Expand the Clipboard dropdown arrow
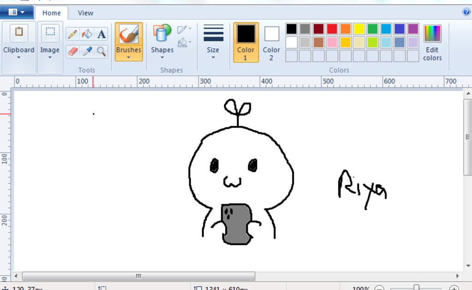Viewport: 472px width, 290px height. click(18, 57)
